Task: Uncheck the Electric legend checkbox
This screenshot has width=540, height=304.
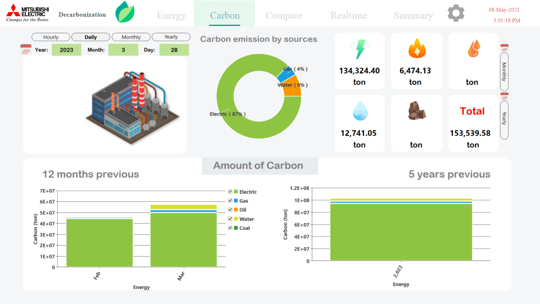Action: click(x=230, y=192)
